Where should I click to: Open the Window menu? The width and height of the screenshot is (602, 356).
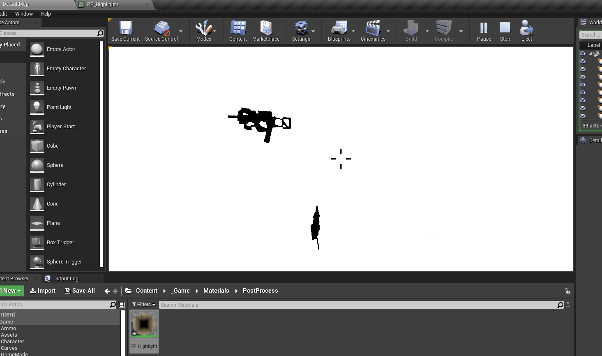click(24, 14)
